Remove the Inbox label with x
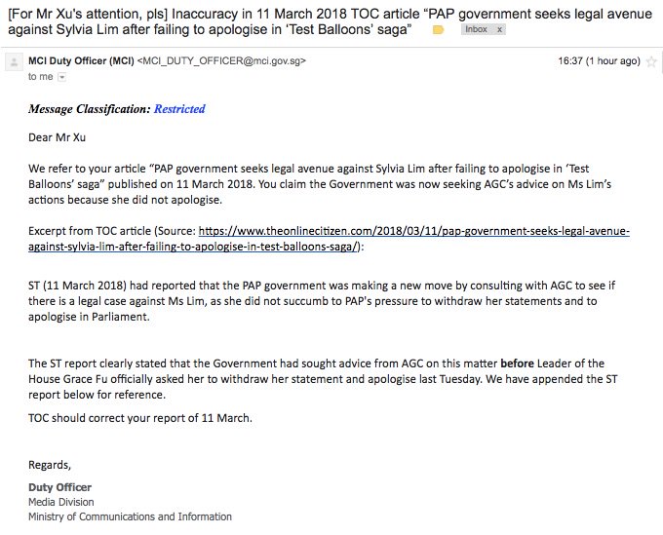Viewport: 663px width, 535px height. point(499,29)
